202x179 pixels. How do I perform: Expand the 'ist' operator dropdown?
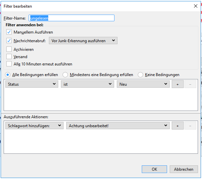pos(88,84)
